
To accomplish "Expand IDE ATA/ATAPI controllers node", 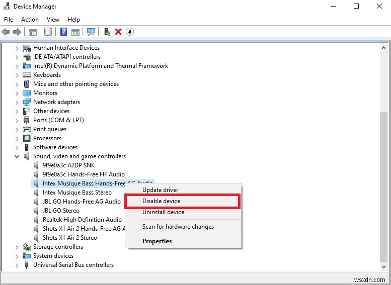I will [x=17, y=57].
